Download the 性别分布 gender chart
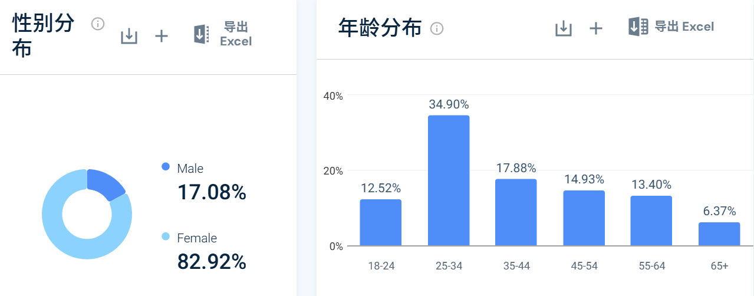This screenshot has width=754, height=296. coord(129,36)
